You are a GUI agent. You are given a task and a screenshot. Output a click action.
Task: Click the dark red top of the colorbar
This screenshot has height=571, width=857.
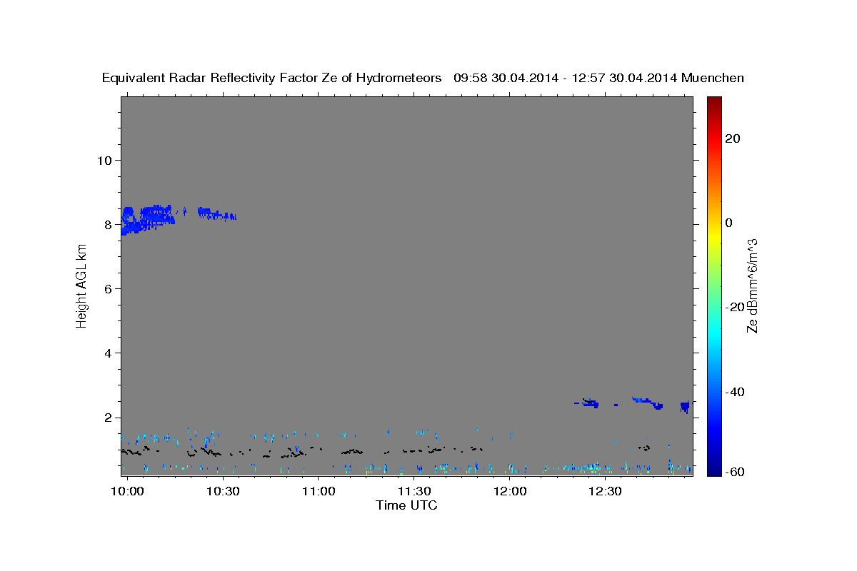tap(713, 102)
